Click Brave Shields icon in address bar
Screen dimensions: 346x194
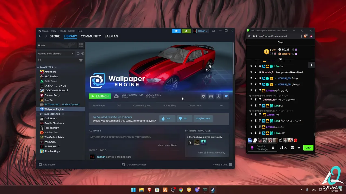tap(305, 36)
